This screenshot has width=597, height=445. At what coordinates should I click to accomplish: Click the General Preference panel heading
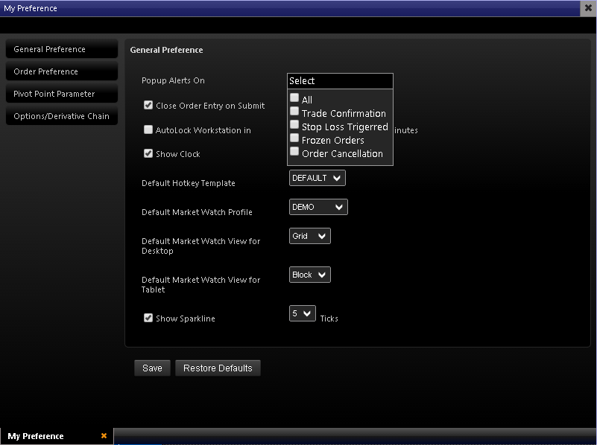click(x=166, y=50)
